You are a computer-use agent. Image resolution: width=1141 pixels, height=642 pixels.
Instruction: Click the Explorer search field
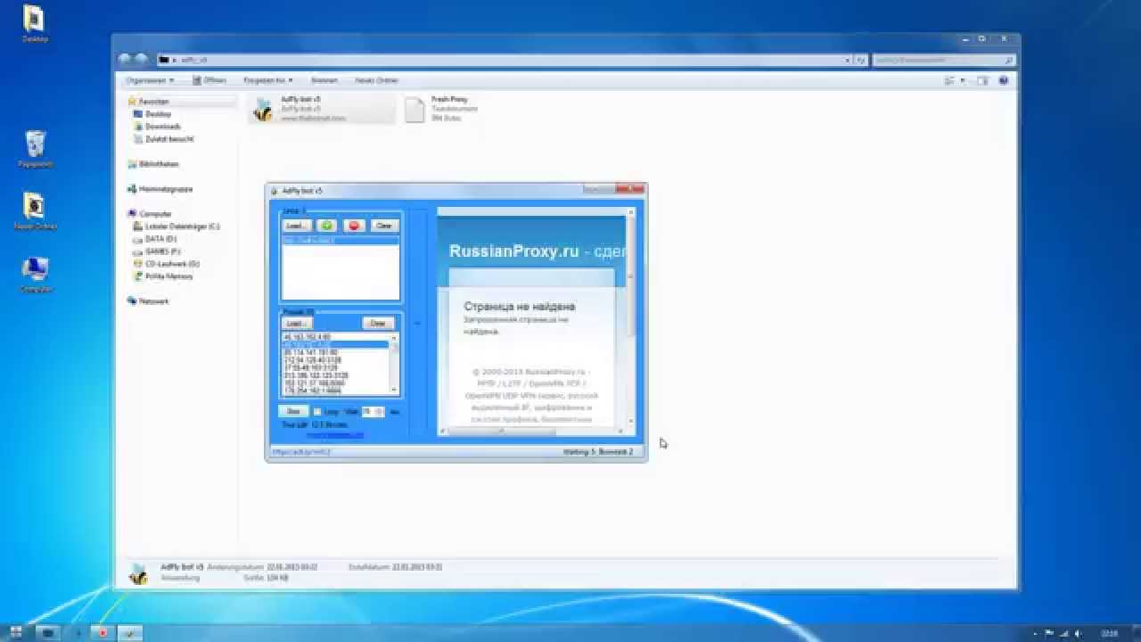click(943, 60)
